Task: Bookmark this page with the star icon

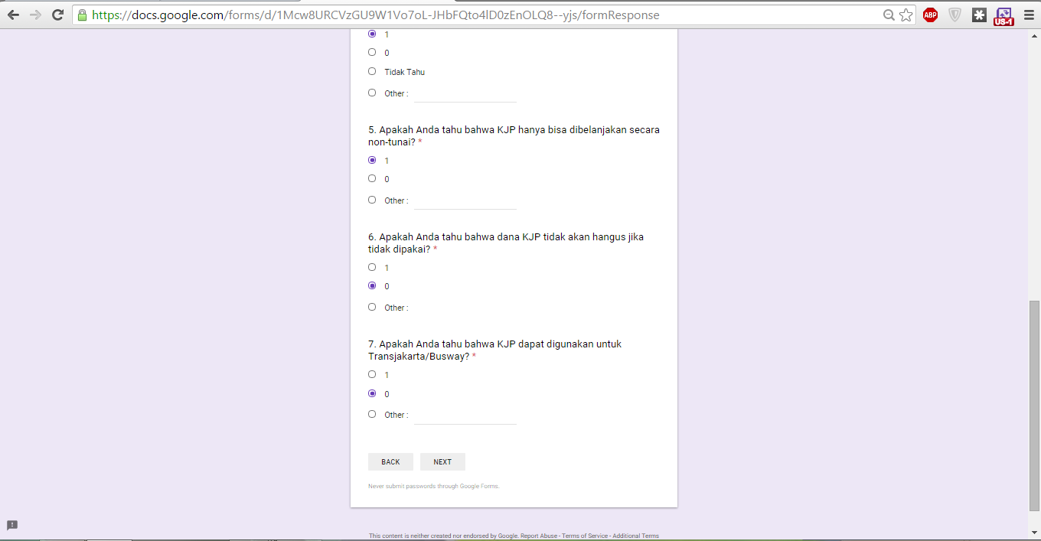Action: (x=906, y=15)
